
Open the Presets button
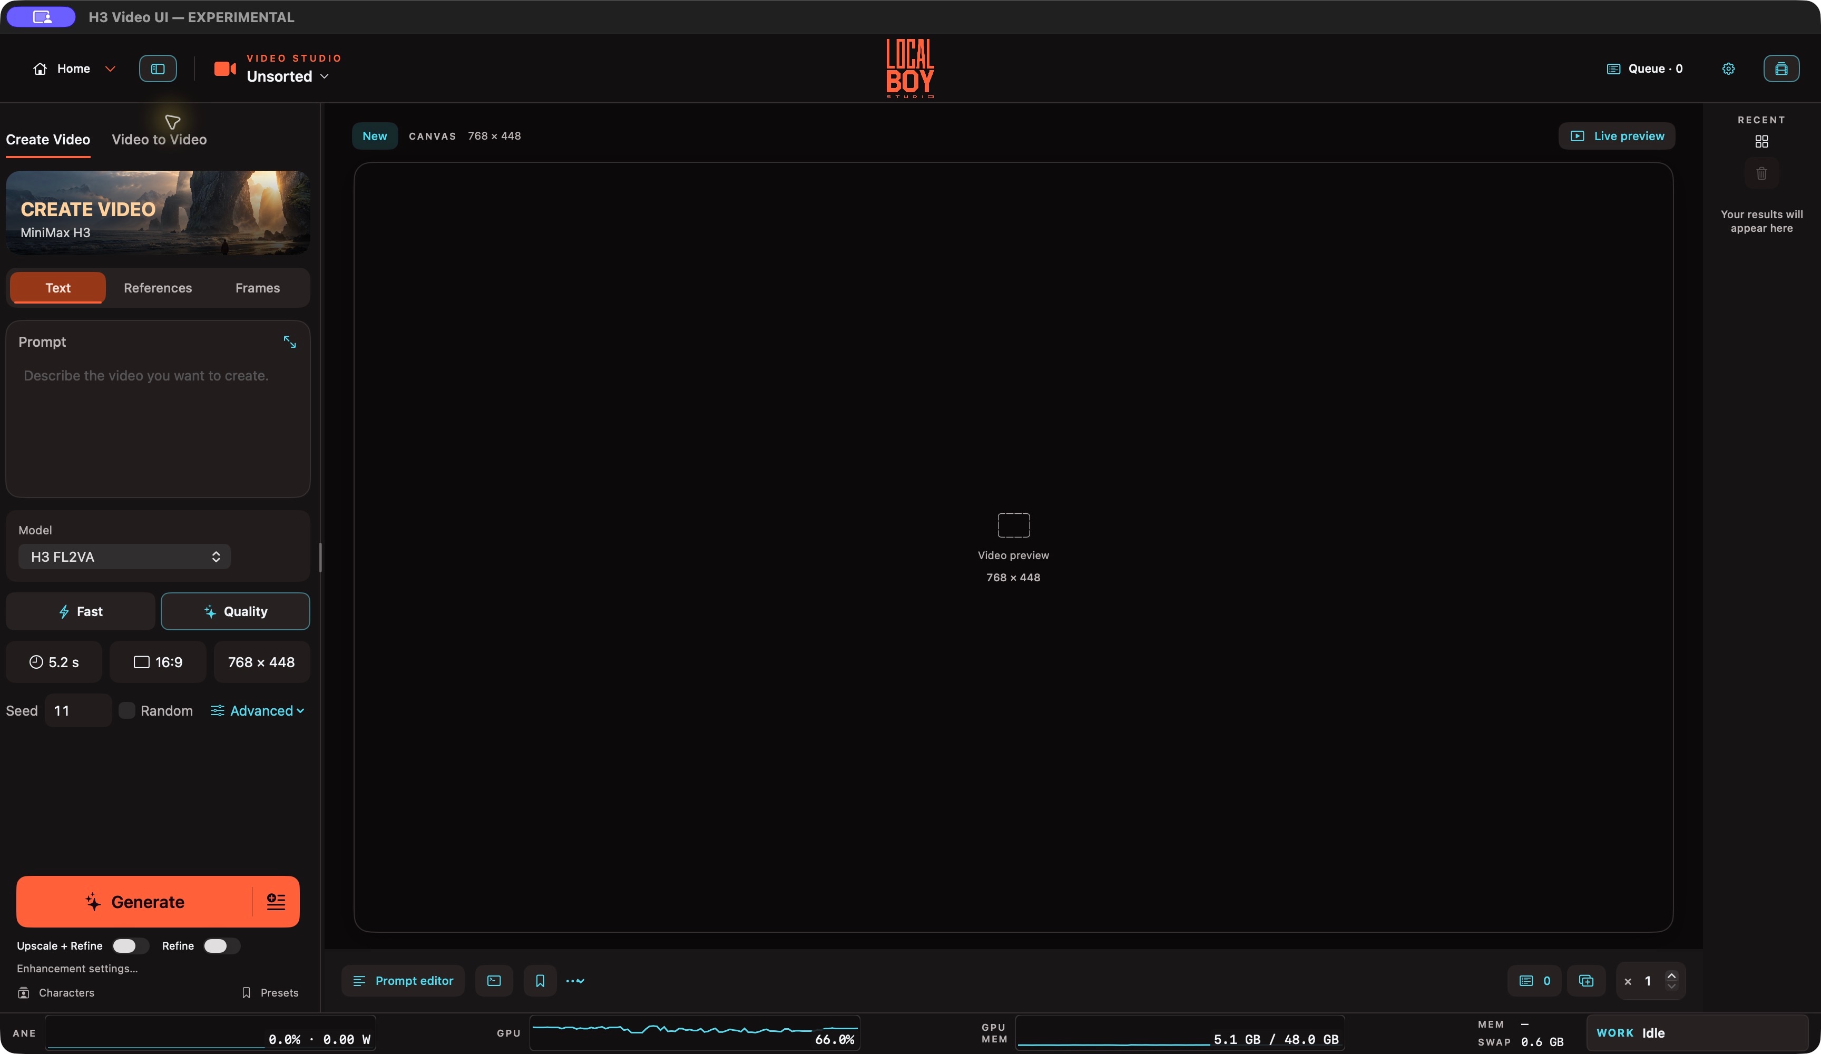(x=270, y=993)
